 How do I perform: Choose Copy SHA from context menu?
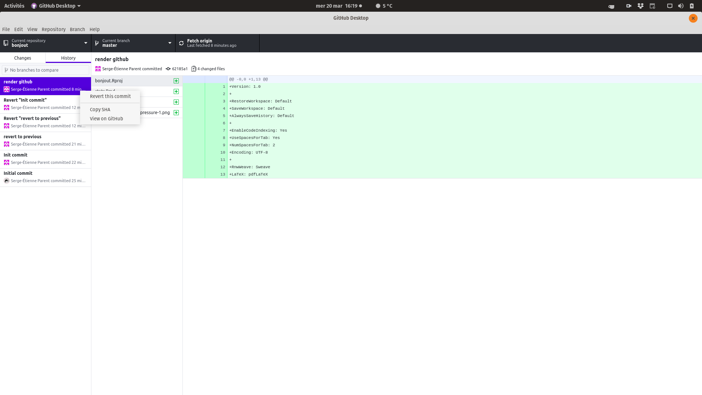(x=110, y=109)
